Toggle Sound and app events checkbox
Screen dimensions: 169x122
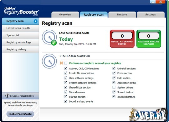(x=66, y=101)
